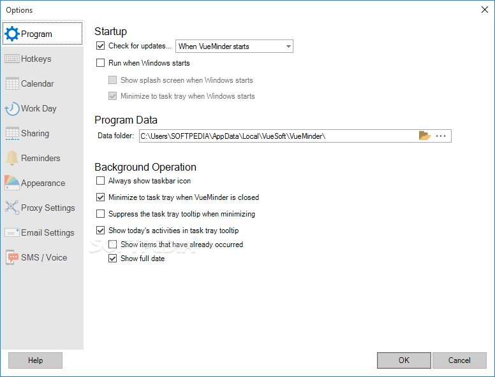Open the update check frequency dropdown
Screen dimensions: 495x377
[234, 46]
